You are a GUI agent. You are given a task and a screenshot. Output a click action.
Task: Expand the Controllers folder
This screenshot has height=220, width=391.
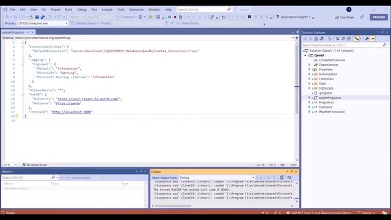pos(310,79)
